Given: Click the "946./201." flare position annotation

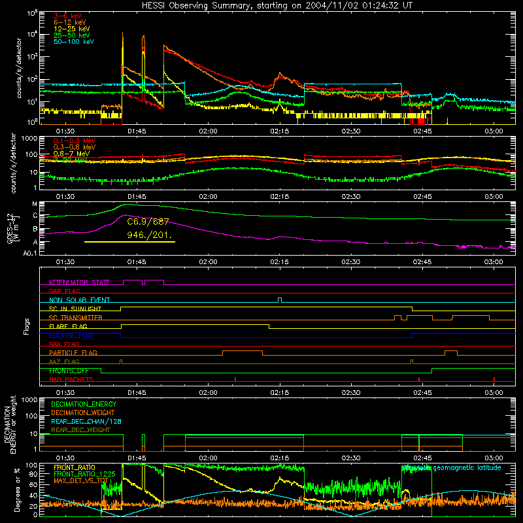Looking at the screenshot, I should (x=150, y=235).
